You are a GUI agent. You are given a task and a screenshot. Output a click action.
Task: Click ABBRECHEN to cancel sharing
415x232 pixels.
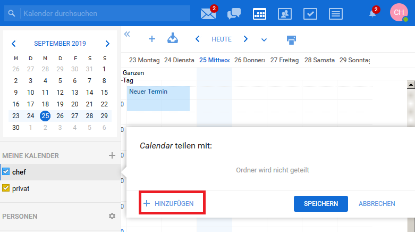pos(377,204)
